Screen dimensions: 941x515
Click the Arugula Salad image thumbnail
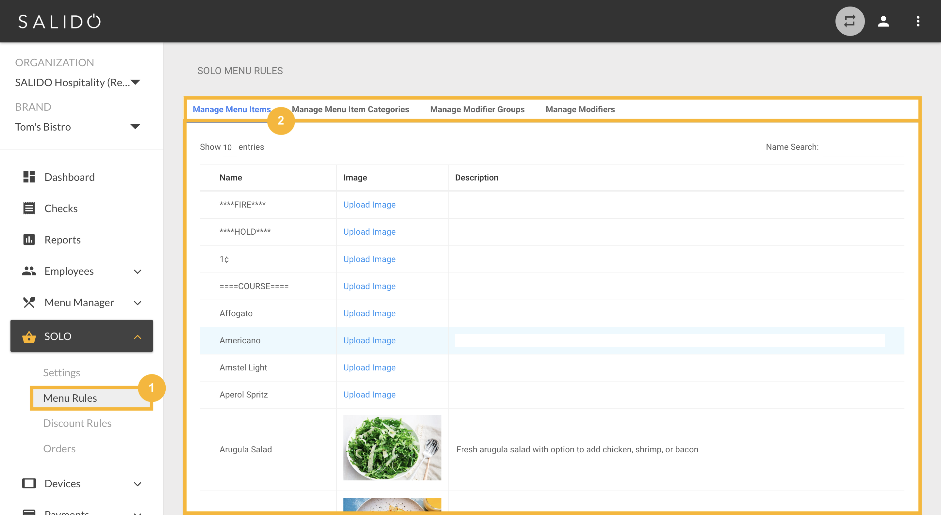click(x=392, y=448)
